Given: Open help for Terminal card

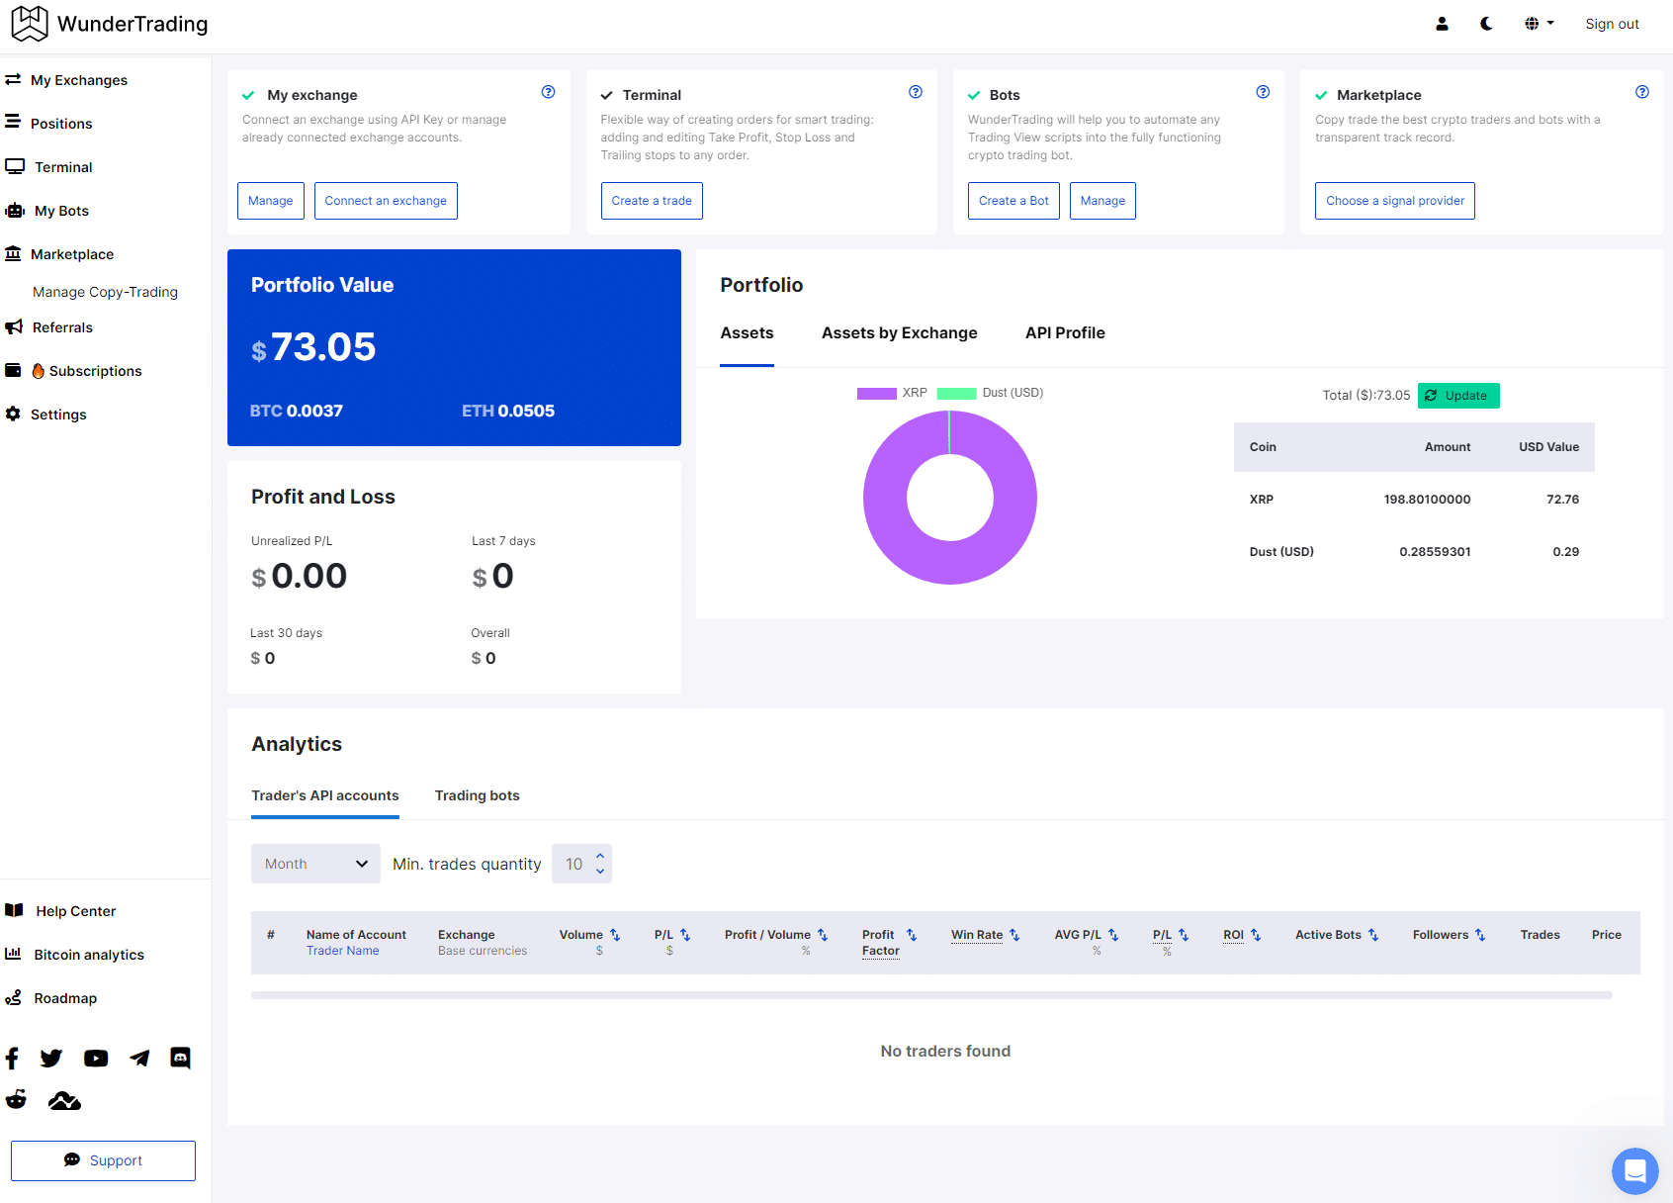Looking at the screenshot, I should coord(916,92).
